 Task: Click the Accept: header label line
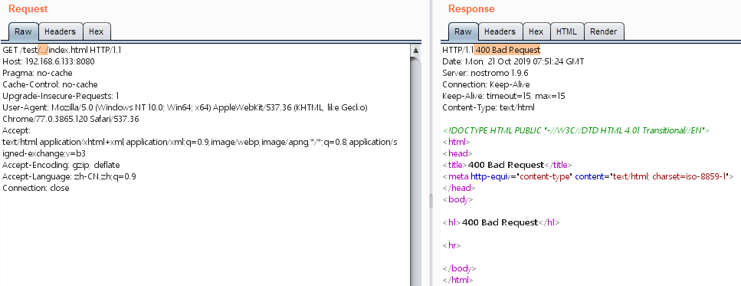pyautogui.click(x=17, y=130)
